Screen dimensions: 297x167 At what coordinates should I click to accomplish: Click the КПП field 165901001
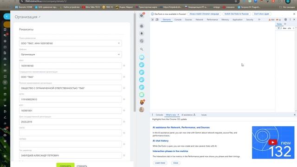(71, 110)
